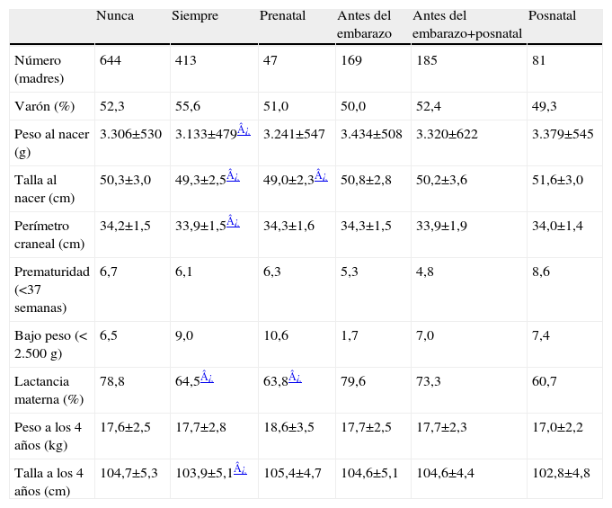Click the Nunca column header

tap(115, 17)
